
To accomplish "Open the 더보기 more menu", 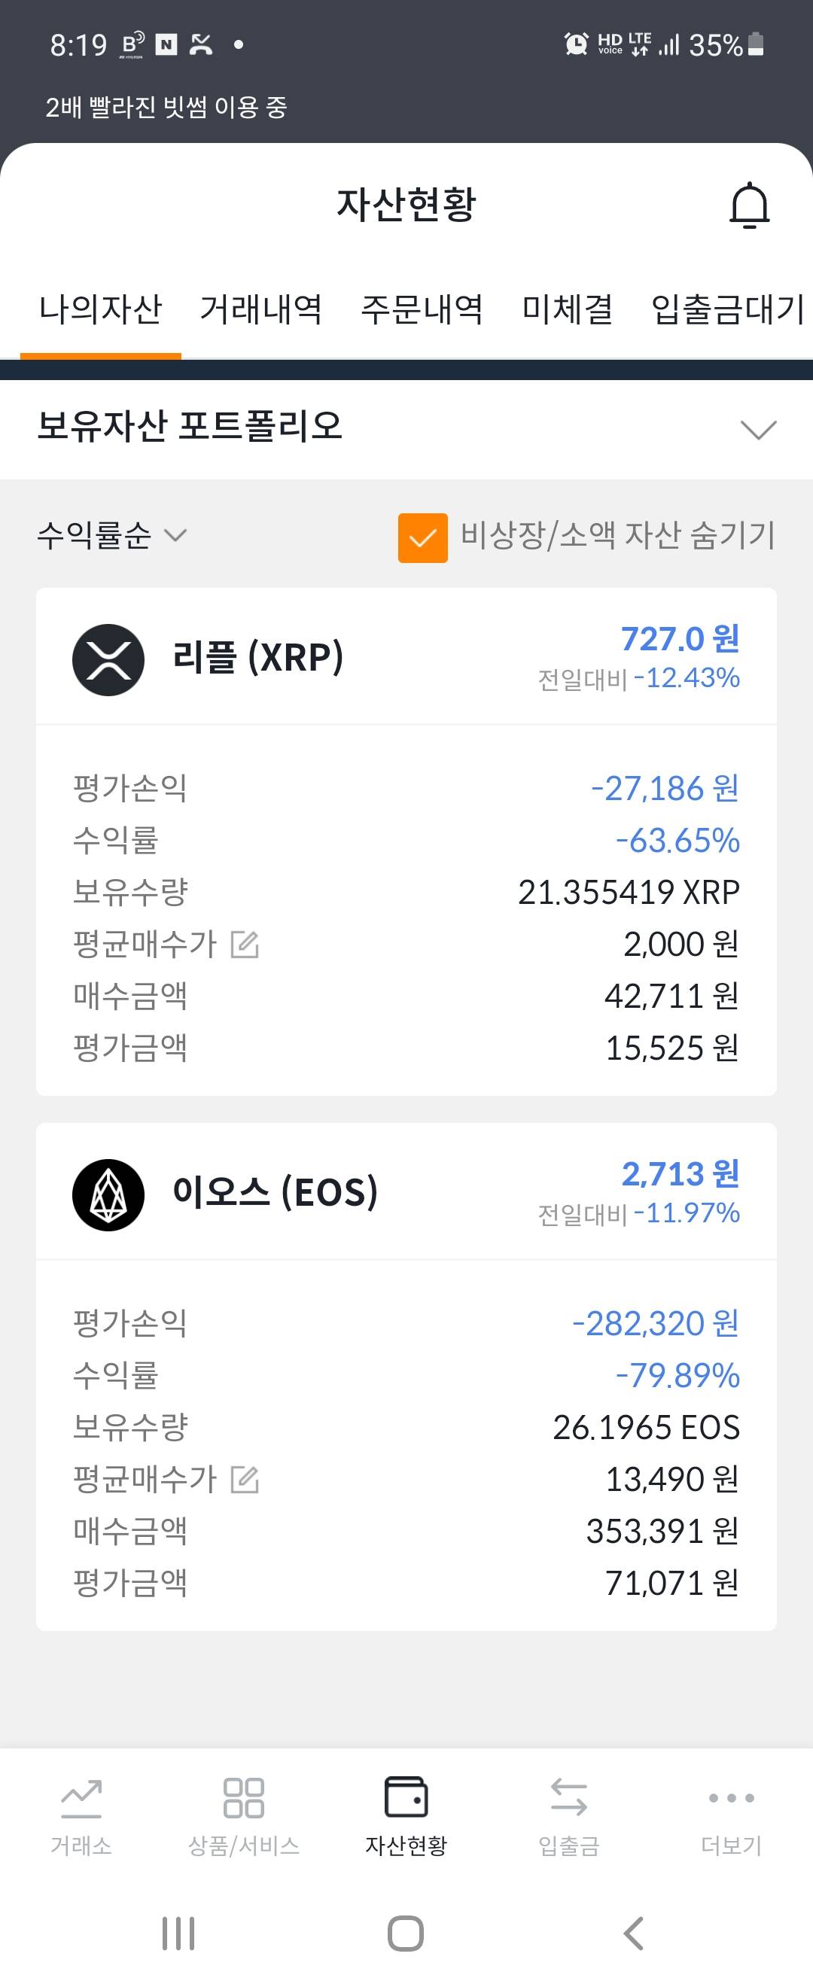I will click(x=730, y=1799).
